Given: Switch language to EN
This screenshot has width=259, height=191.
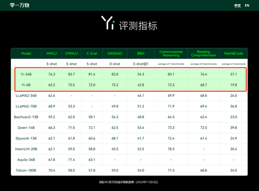Looking at the screenshot, I should [x=247, y=6].
